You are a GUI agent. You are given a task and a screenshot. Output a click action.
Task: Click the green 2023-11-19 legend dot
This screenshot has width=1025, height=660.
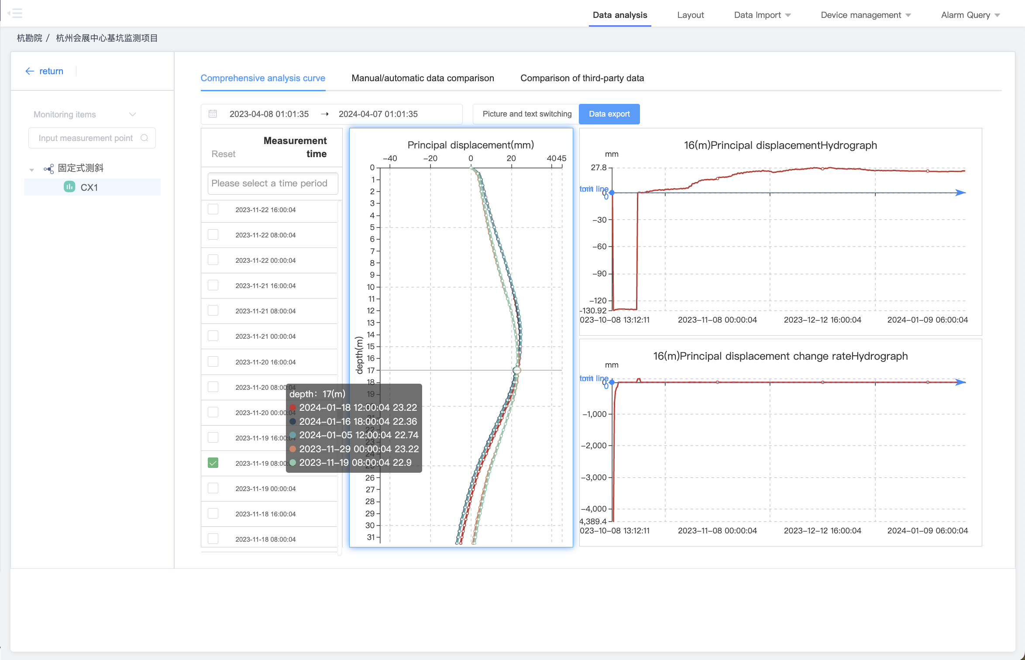(292, 463)
